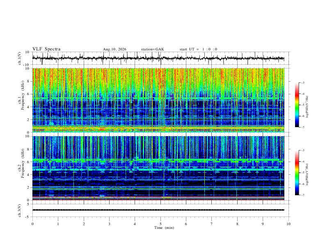The width and height of the screenshot is (325, 251).
Task: Click the 10 minute tick label on time axis
Action: tap(288, 224)
